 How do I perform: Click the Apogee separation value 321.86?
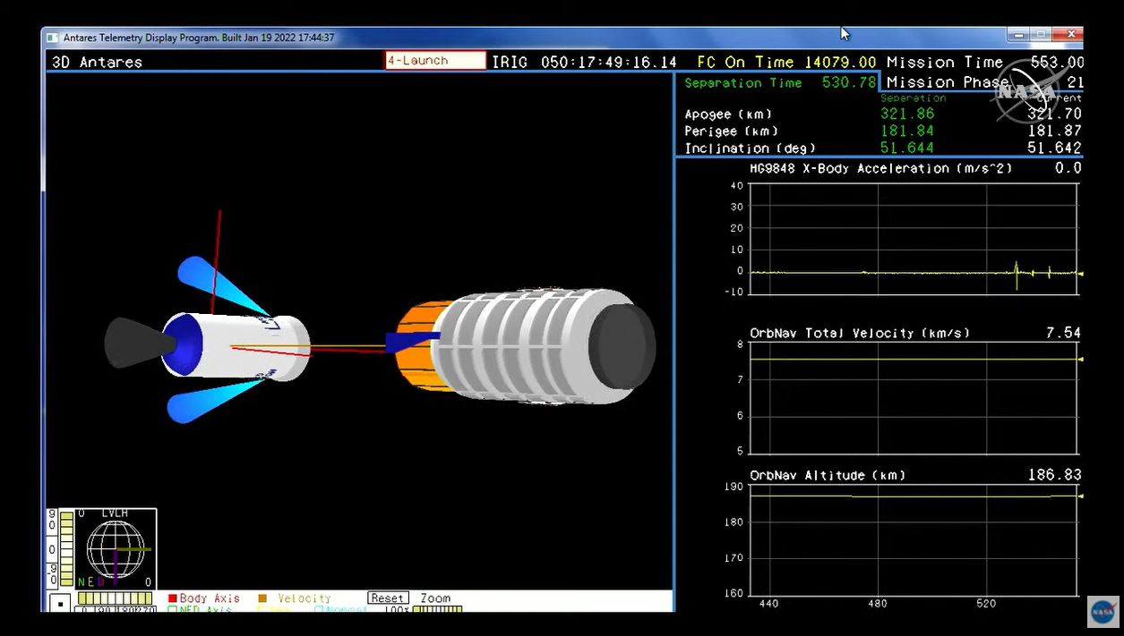[x=907, y=114]
